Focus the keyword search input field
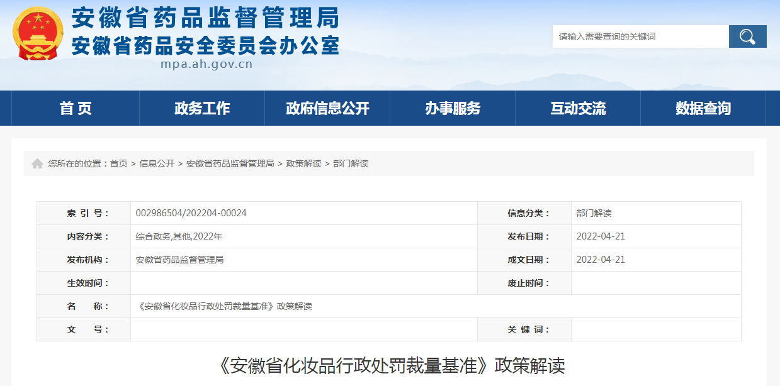This screenshot has width=780, height=386. point(640,36)
